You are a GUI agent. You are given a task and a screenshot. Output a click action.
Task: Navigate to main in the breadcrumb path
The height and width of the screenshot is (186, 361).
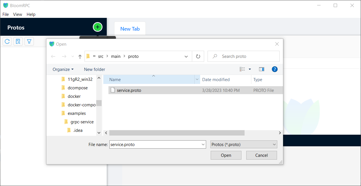(116, 56)
